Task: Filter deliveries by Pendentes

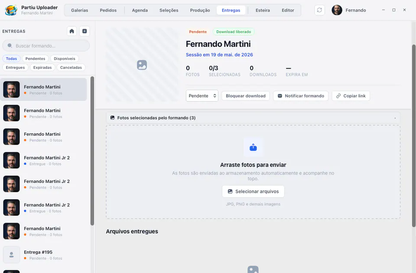Action: click(35, 58)
